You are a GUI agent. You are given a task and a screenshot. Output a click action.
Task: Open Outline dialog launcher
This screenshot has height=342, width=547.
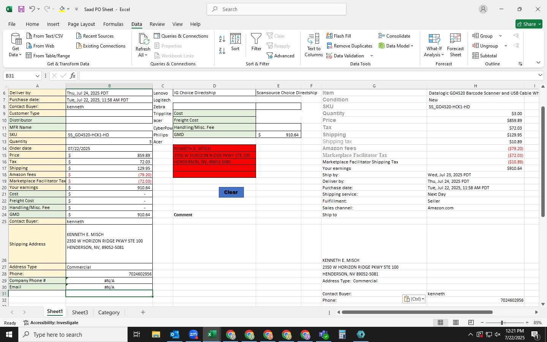[x=520, y=64]
